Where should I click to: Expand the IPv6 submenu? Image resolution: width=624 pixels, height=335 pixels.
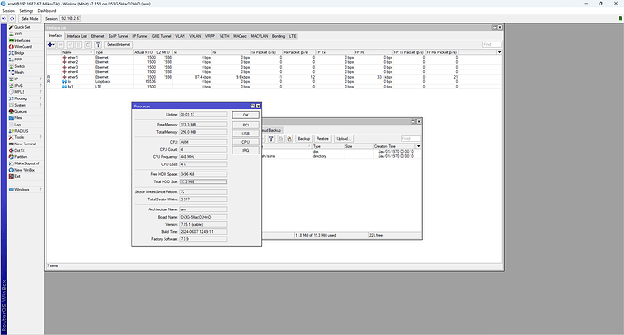pyautogui.click(x=24, y=86)
